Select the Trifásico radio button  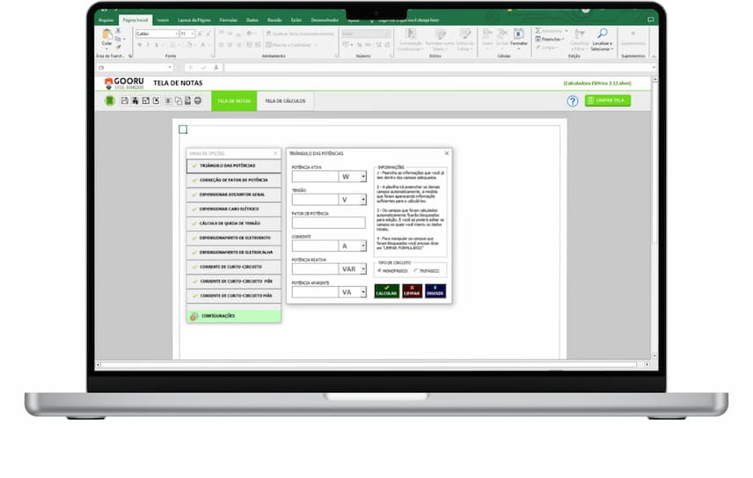(416, 271)
